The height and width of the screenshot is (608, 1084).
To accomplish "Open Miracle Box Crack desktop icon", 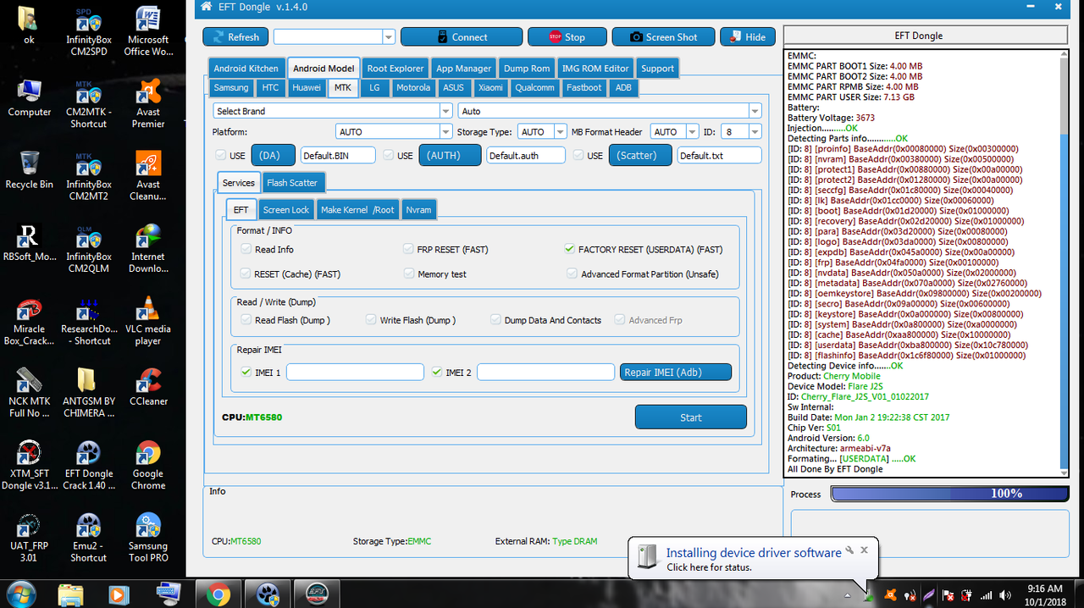I will (29, 322).
